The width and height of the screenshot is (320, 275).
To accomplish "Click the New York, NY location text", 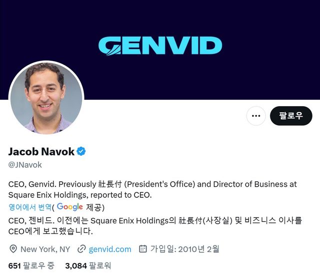I will (45, 249).
